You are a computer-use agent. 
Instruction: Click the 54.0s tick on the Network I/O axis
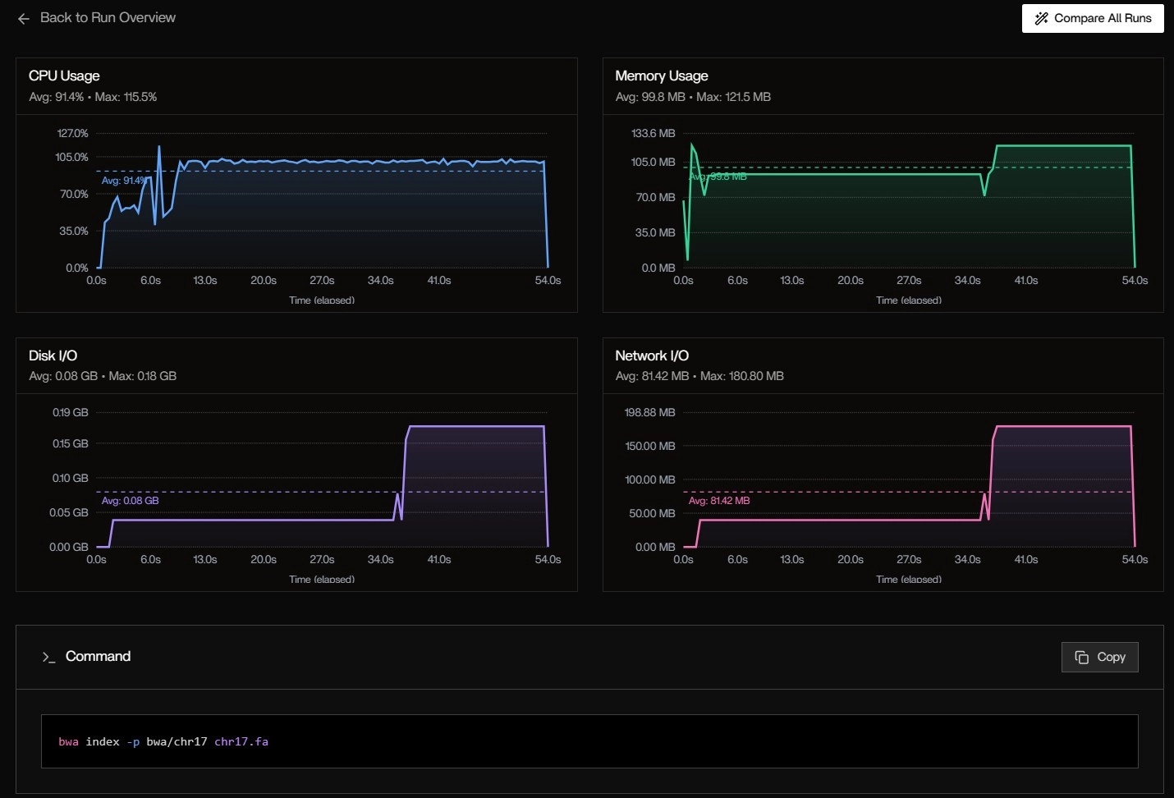(1135, 559)
